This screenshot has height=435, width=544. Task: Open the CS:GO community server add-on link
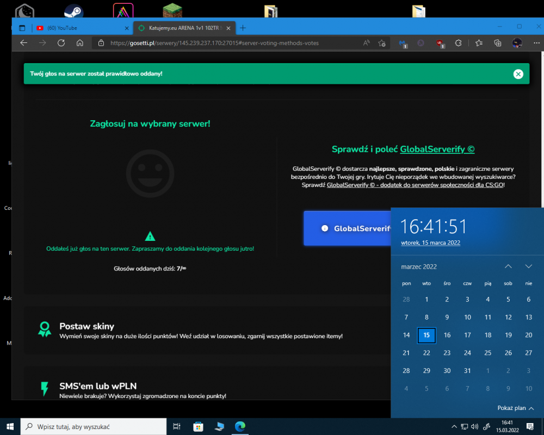click(x=415, y=185)
